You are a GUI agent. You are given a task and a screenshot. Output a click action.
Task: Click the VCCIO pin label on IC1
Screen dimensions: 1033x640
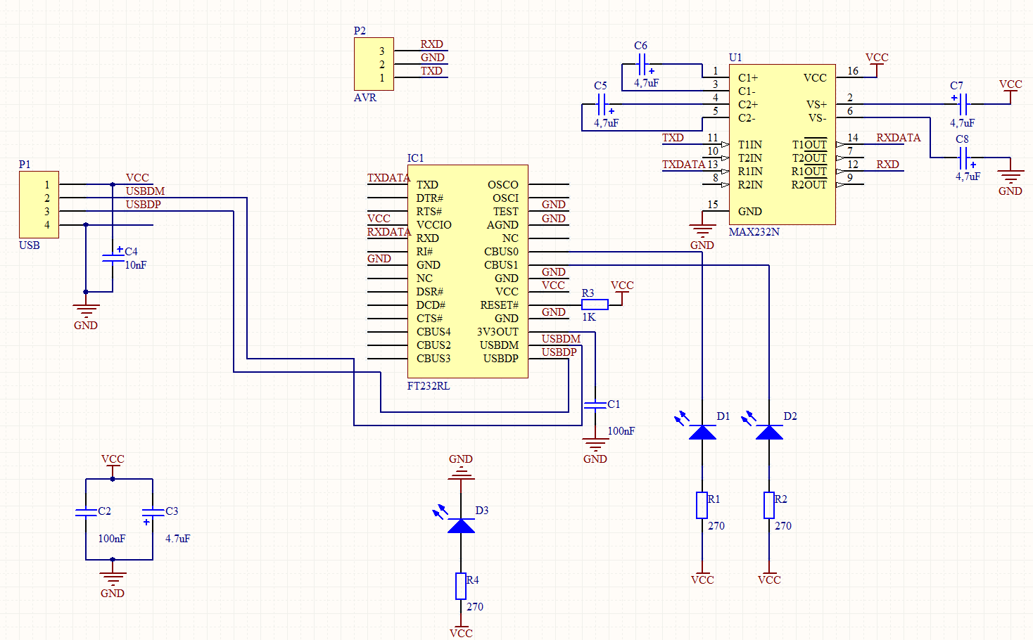(434, 225)
